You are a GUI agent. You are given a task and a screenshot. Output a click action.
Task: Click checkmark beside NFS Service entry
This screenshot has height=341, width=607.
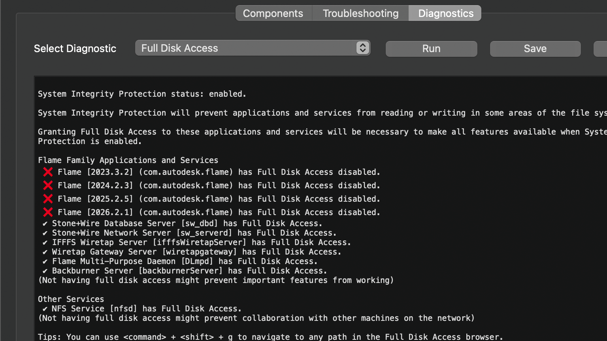(45, 309)
